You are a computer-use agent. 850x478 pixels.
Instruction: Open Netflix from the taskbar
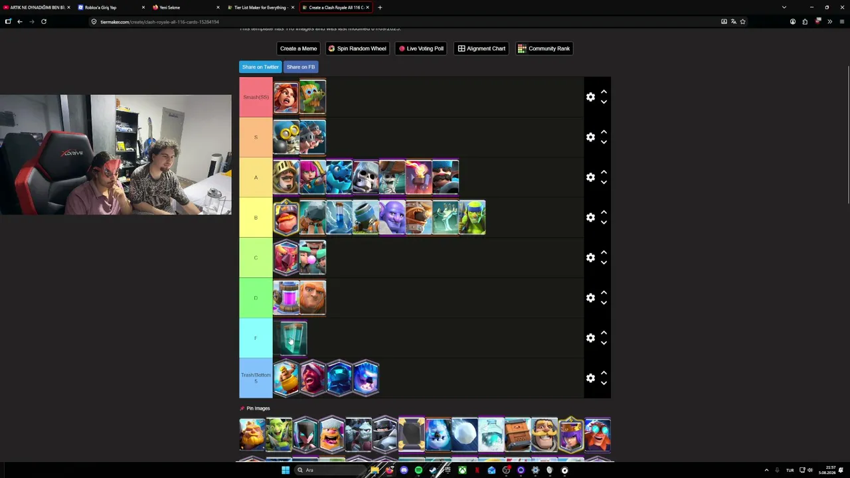[x=477, y=470]
